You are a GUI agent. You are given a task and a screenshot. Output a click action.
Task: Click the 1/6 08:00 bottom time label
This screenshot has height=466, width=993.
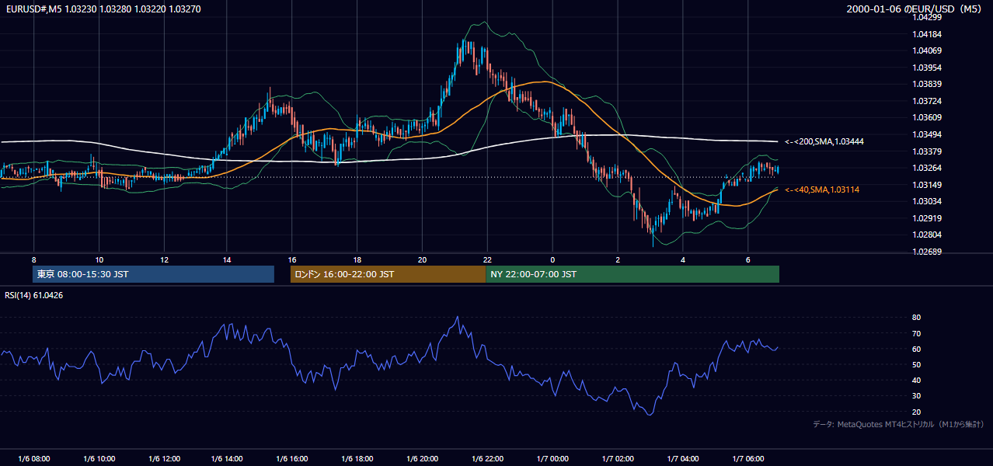(34, 459)
